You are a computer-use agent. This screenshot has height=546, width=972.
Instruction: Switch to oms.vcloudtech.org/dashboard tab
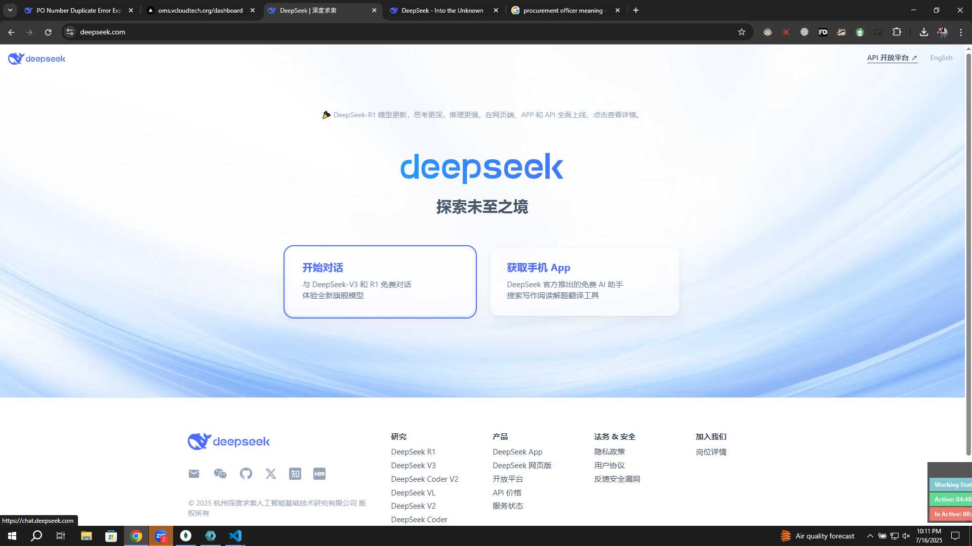pyautogui.click(x=200, y=10)
